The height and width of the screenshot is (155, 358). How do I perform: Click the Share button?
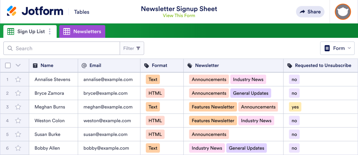pos(310,12)
